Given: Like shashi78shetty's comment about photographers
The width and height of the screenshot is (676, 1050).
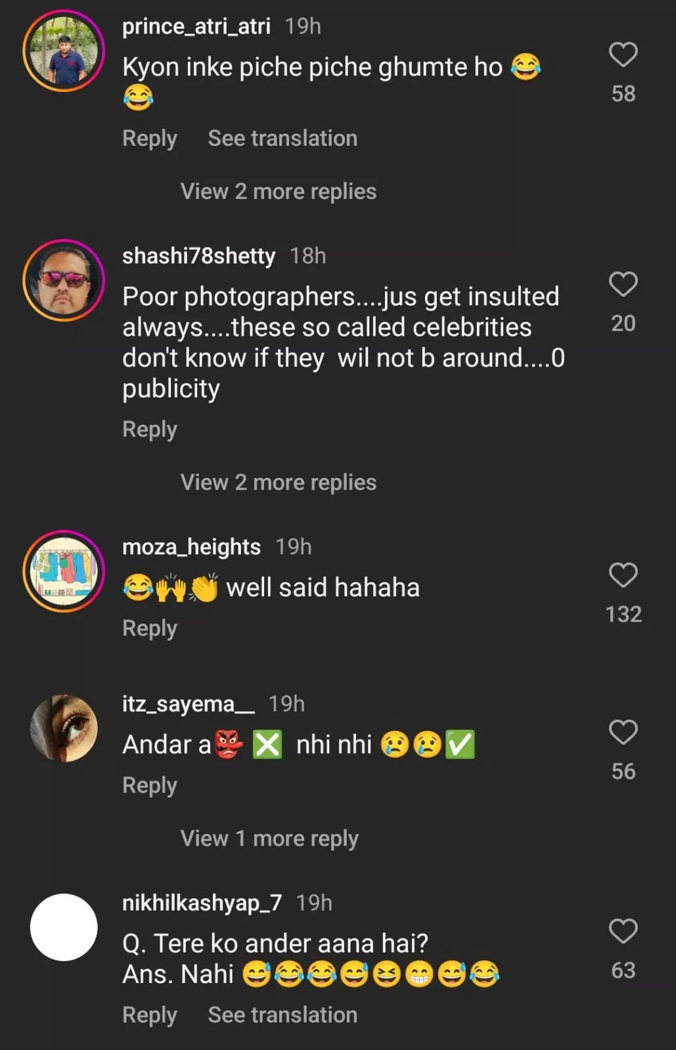Looking at the screenshot, I should coord(623,284).
